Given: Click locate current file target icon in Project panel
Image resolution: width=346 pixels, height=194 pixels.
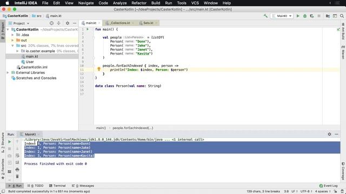Looking at the screenshot, I should click(x=51, y=23).
